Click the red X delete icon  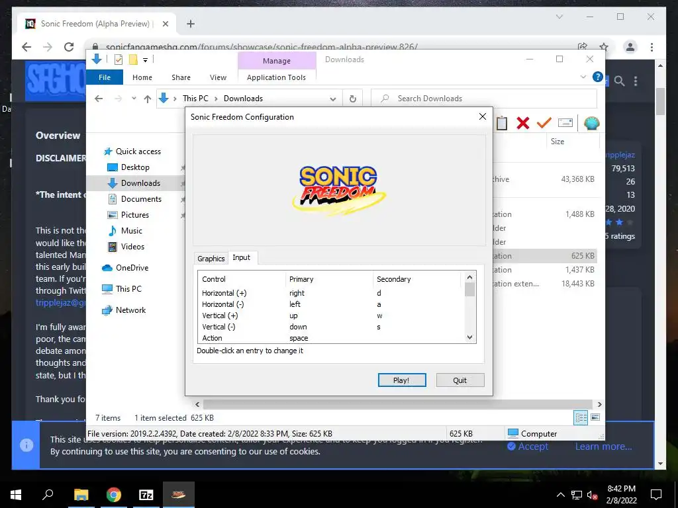click(x=523, y=123)
